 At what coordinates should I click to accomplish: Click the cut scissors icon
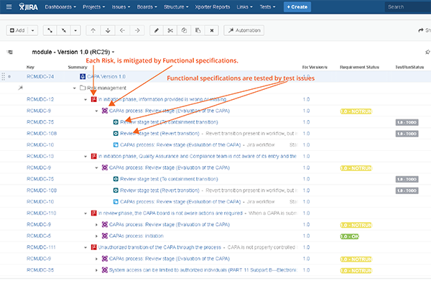(170, 30)
